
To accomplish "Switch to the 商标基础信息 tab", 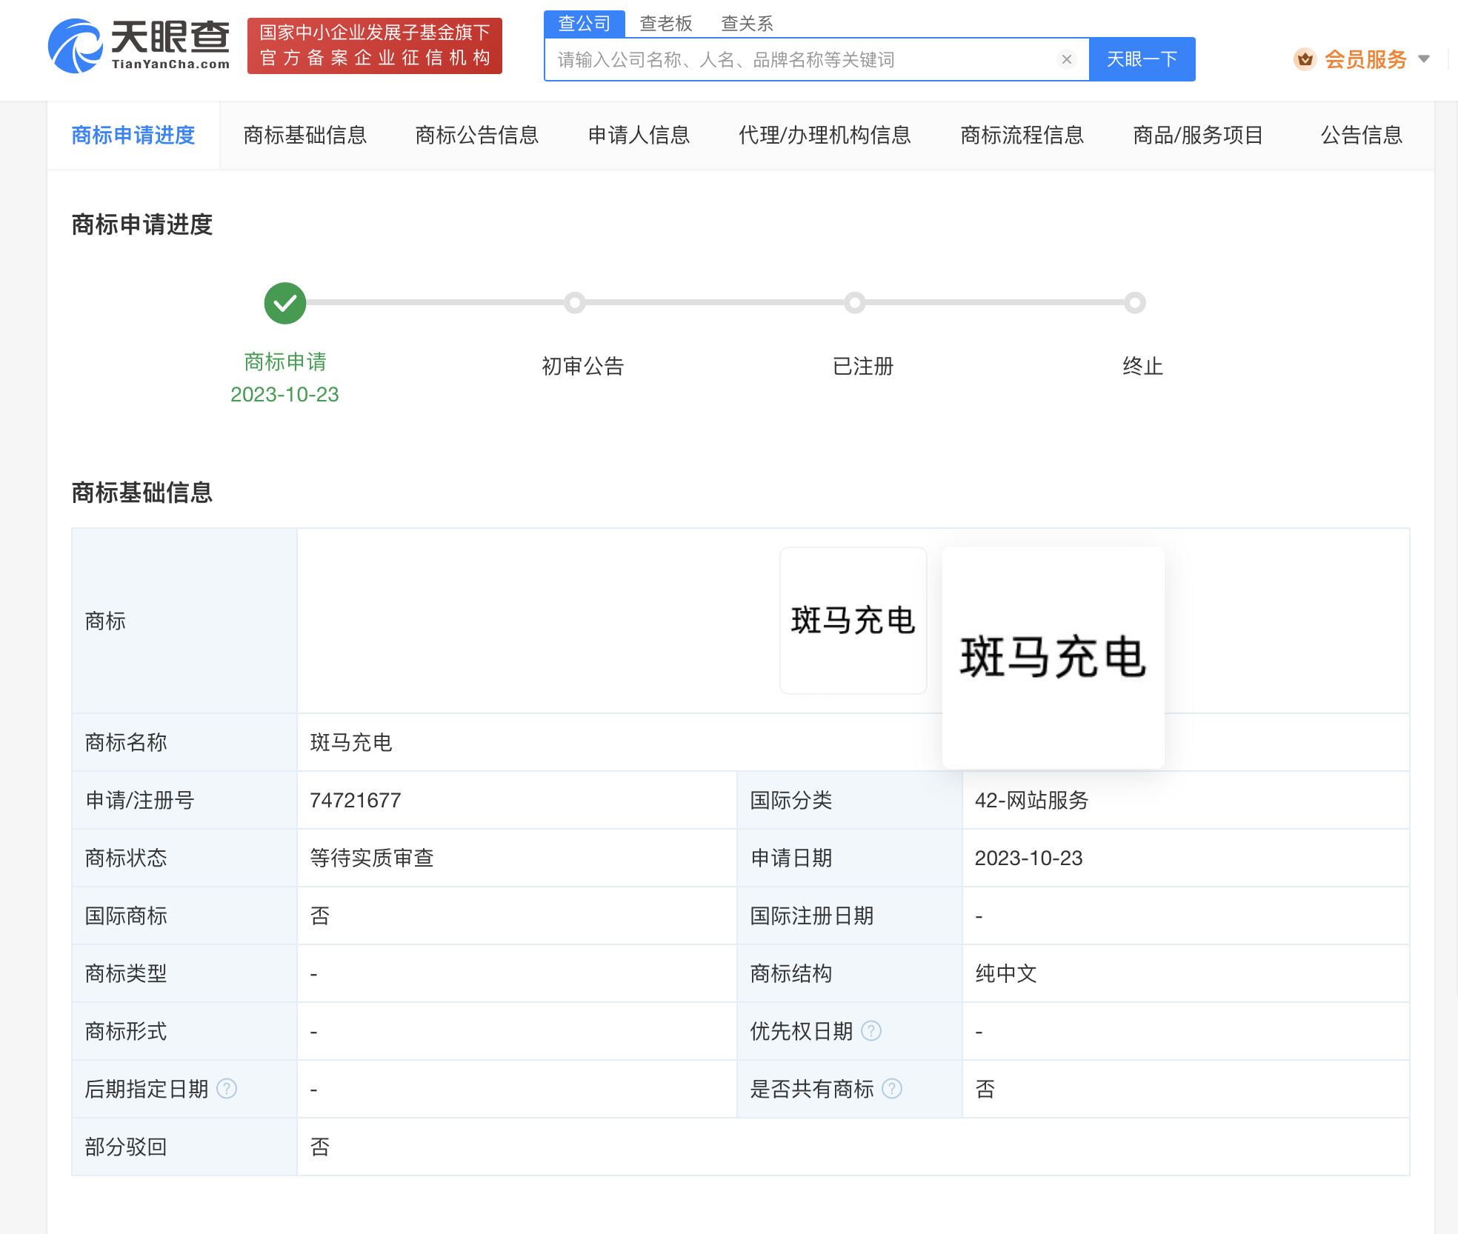I will tap(305, 136).
